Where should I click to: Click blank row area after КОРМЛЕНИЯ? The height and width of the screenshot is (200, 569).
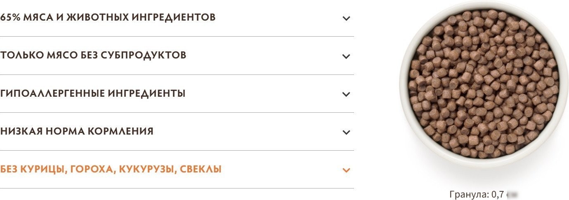248,131
